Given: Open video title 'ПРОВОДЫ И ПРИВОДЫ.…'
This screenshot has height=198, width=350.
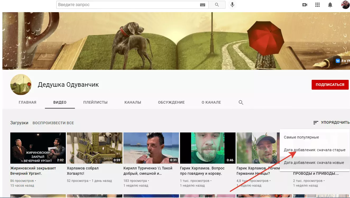Looking at the screenshot, I should 316,174.
